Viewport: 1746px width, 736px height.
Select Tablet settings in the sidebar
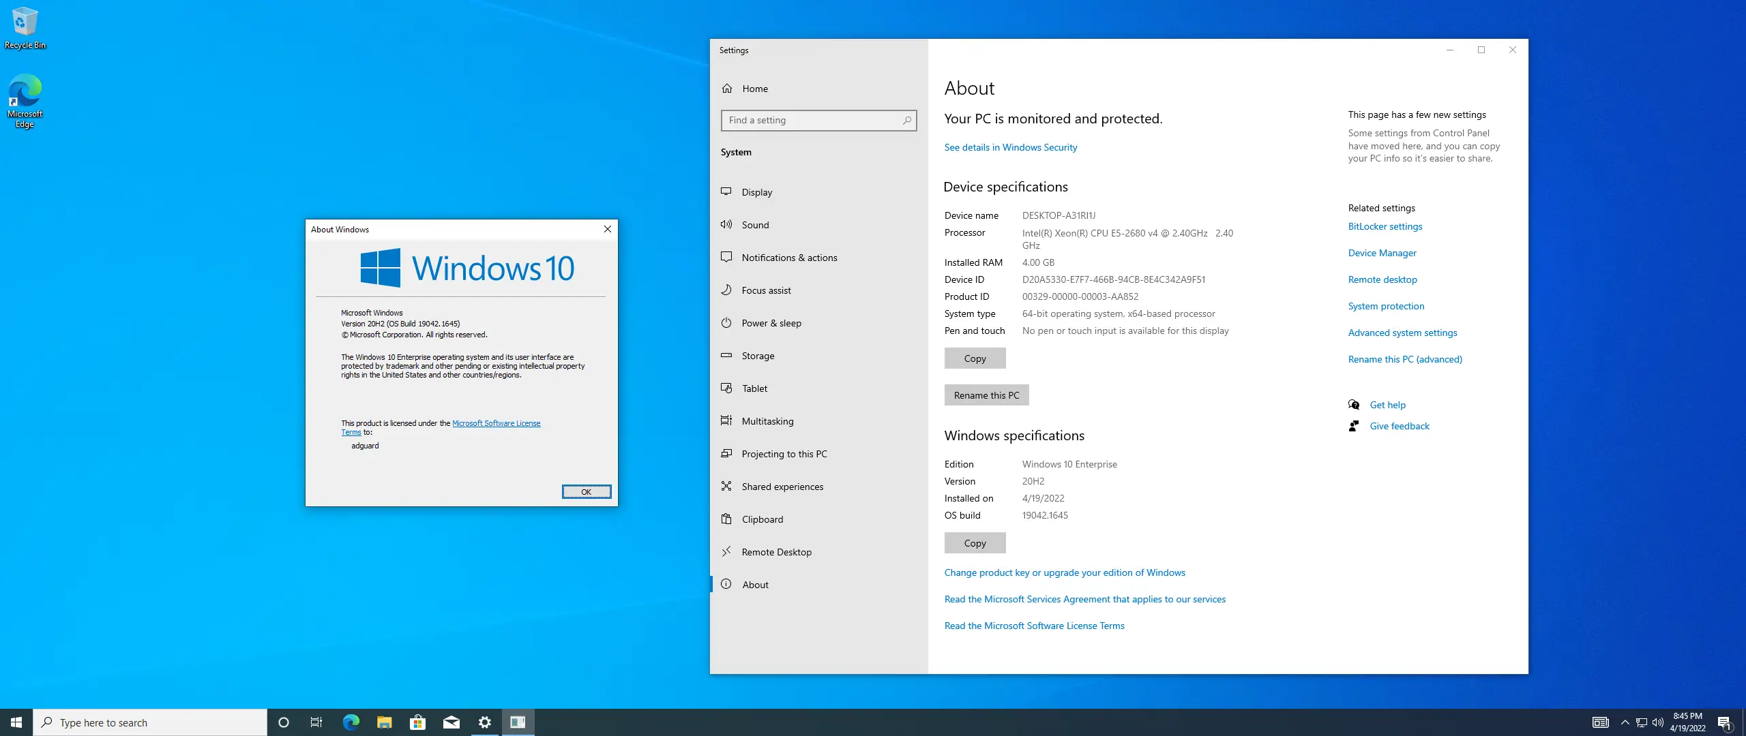pos(754,388)
